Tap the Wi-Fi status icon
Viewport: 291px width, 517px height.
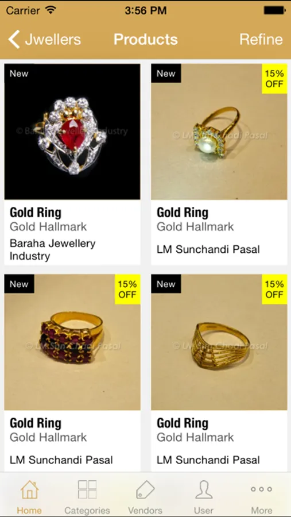pos(51,10)
